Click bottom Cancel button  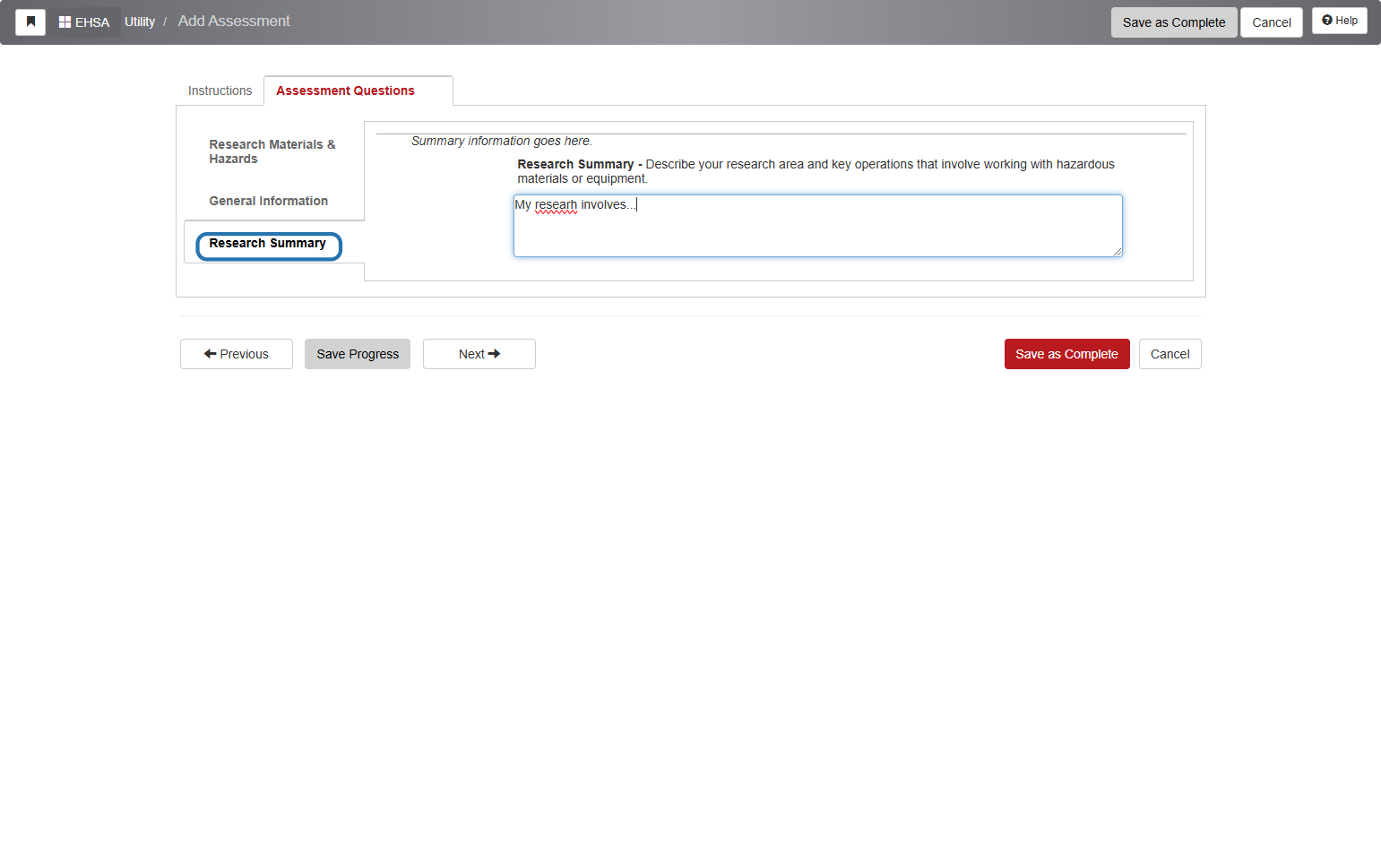[x=1170, y=354]
